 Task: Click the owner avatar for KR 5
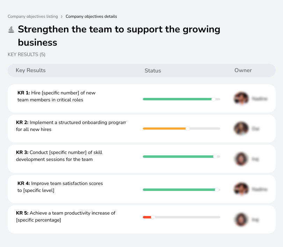pos(241,219)
